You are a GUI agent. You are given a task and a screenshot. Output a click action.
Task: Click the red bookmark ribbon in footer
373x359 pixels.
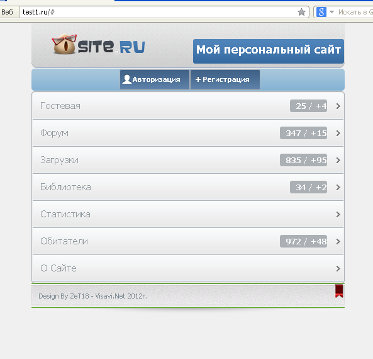tap(339, 291)
